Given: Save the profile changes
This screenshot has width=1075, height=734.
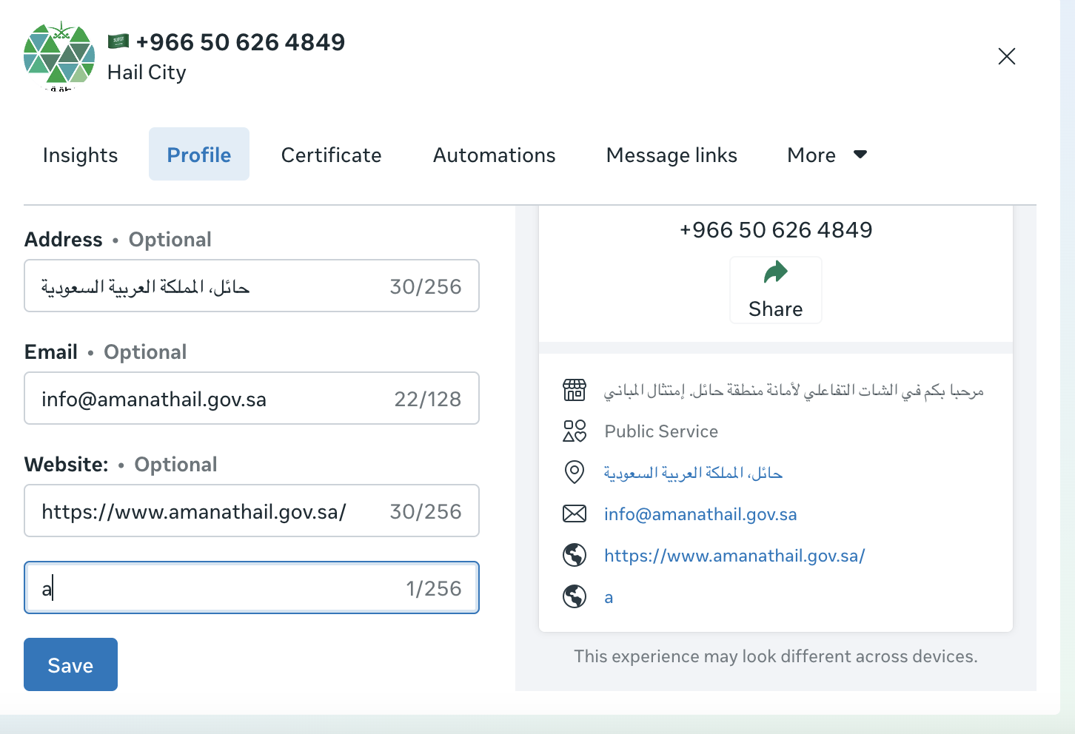Looking at the screenshot, I should click(70, 664).
